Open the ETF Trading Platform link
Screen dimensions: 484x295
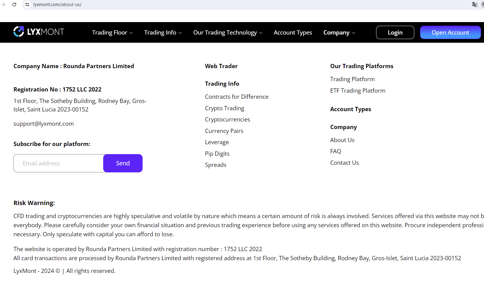tap(358, 91)
